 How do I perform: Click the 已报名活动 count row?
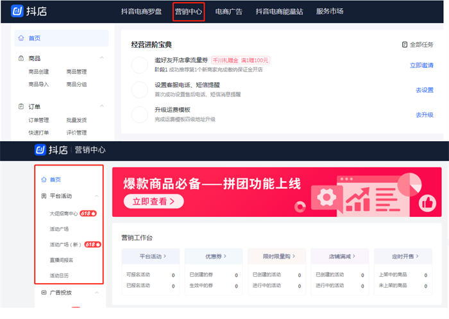click(x=151, y=286)
